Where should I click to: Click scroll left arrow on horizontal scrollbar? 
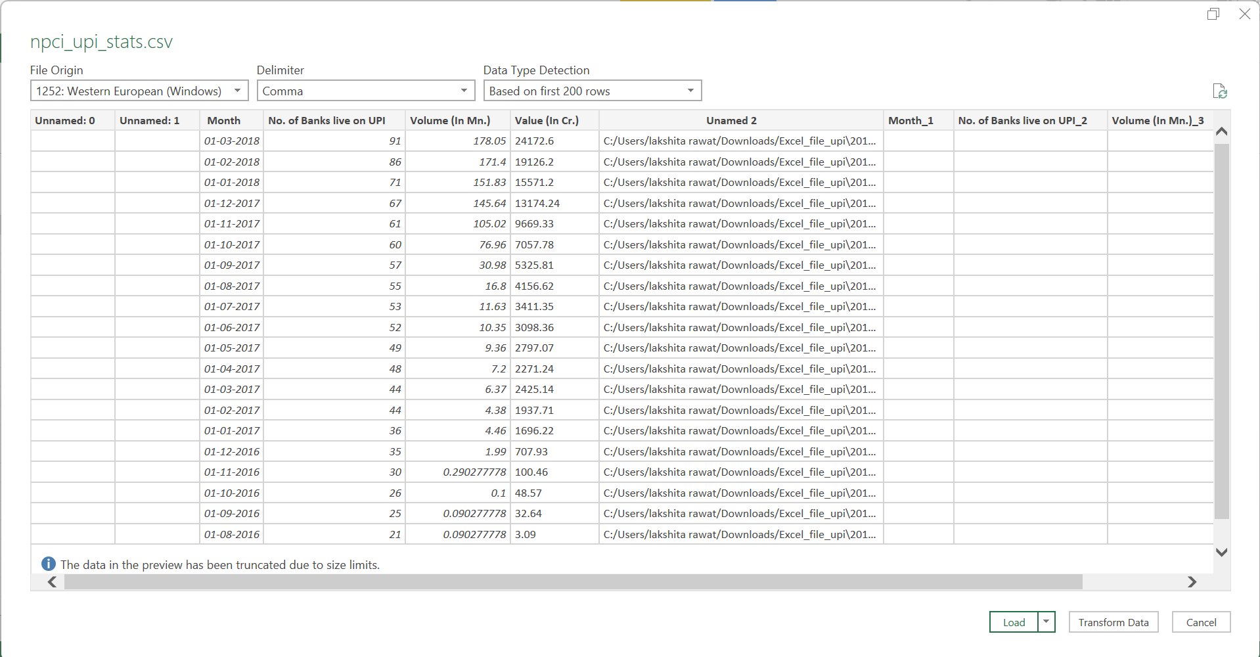coord(52,582)
